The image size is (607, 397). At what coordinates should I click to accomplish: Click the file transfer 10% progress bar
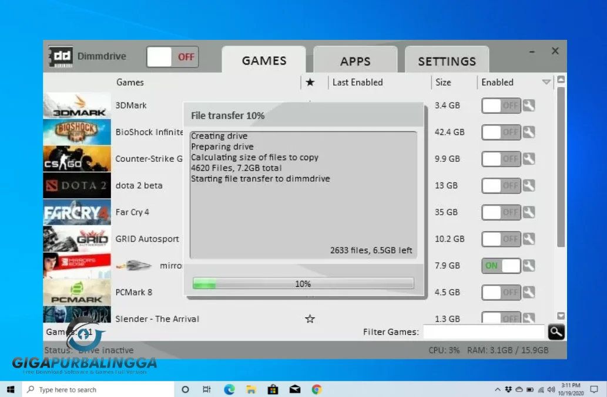(303, 283)
